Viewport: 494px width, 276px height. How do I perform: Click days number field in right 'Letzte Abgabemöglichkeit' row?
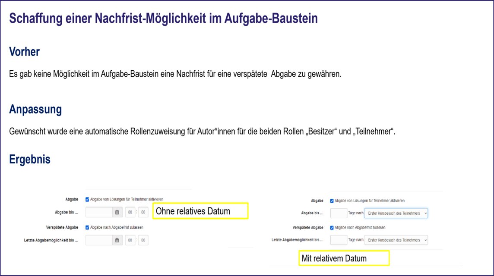click(x=339, y=240)
